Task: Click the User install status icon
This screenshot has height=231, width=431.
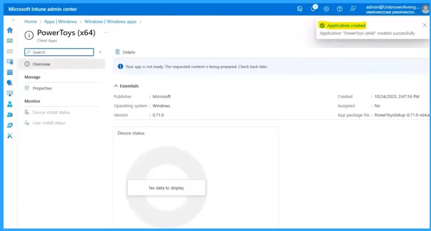Action: (x=27, y=123)
